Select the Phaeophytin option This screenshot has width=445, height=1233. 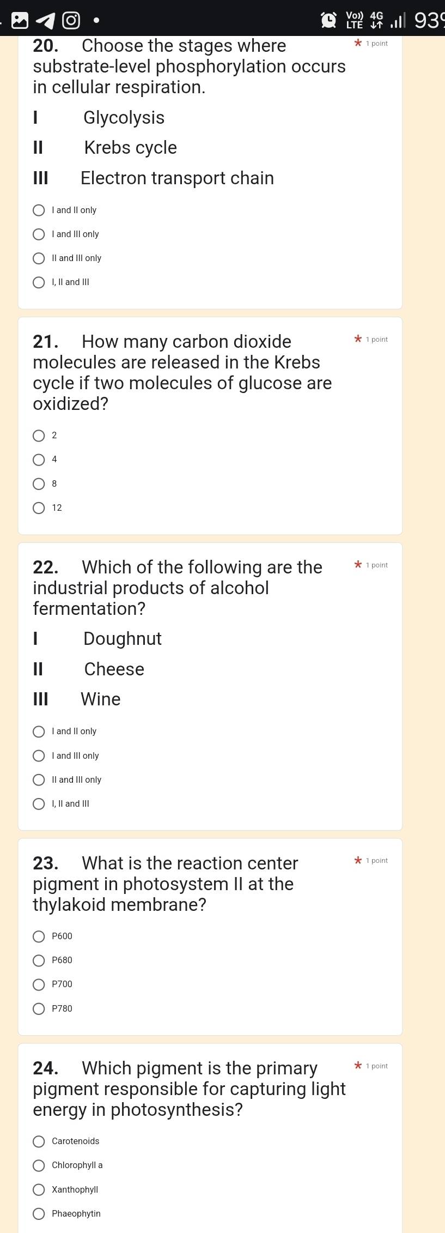(x=39, y=1213)
